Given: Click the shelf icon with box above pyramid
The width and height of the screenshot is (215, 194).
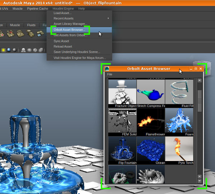Looking at the screenshot, I should tap(30, 33).
